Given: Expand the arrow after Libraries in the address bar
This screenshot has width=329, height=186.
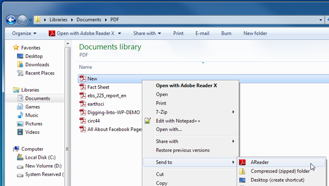Looking at the screenshot, I should (x=72, y=20).
